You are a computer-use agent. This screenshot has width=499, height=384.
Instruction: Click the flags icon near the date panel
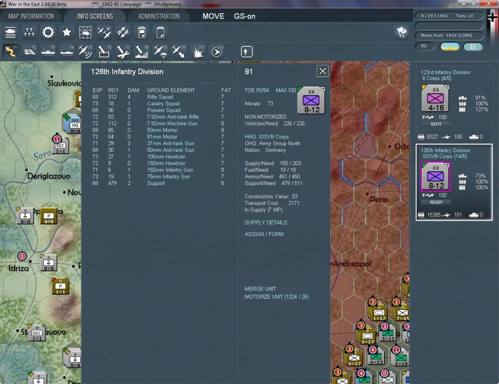click(402, 32)
